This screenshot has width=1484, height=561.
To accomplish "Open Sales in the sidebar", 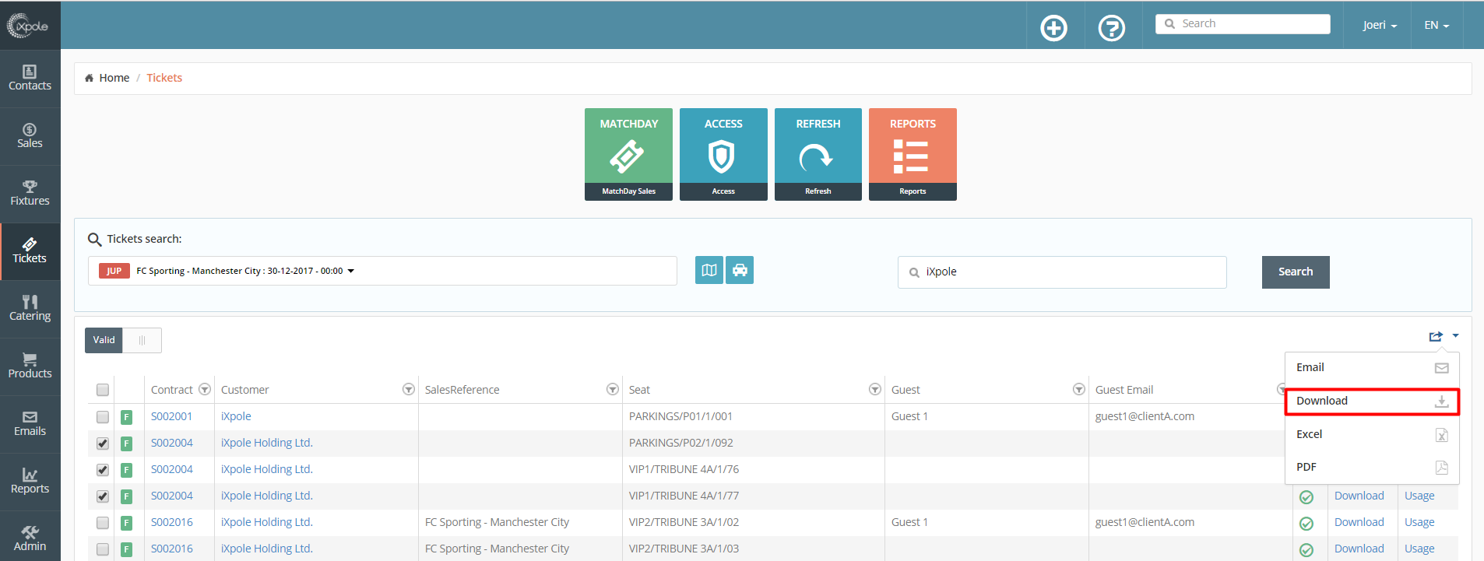I will (30, 136).
